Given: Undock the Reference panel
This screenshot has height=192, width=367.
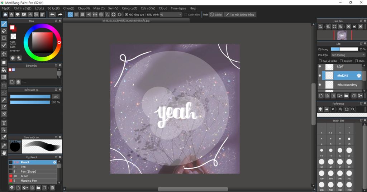Looking at the screenshot, I should (361, 104).
